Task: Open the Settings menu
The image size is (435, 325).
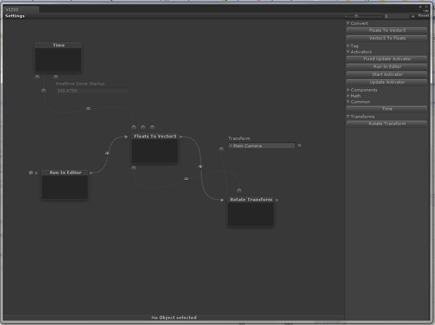Action: (x=15, y=16)
